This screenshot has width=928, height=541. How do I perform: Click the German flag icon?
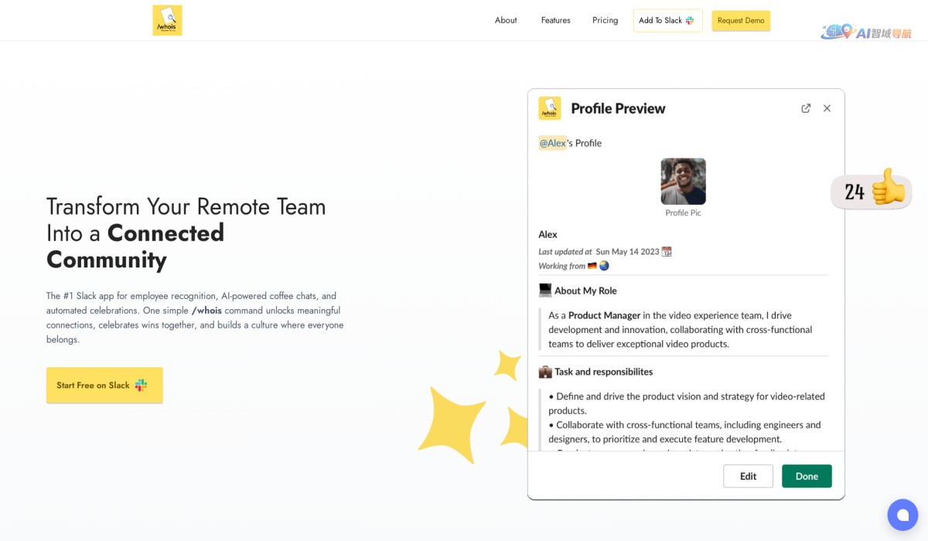[x=592, y=266]
